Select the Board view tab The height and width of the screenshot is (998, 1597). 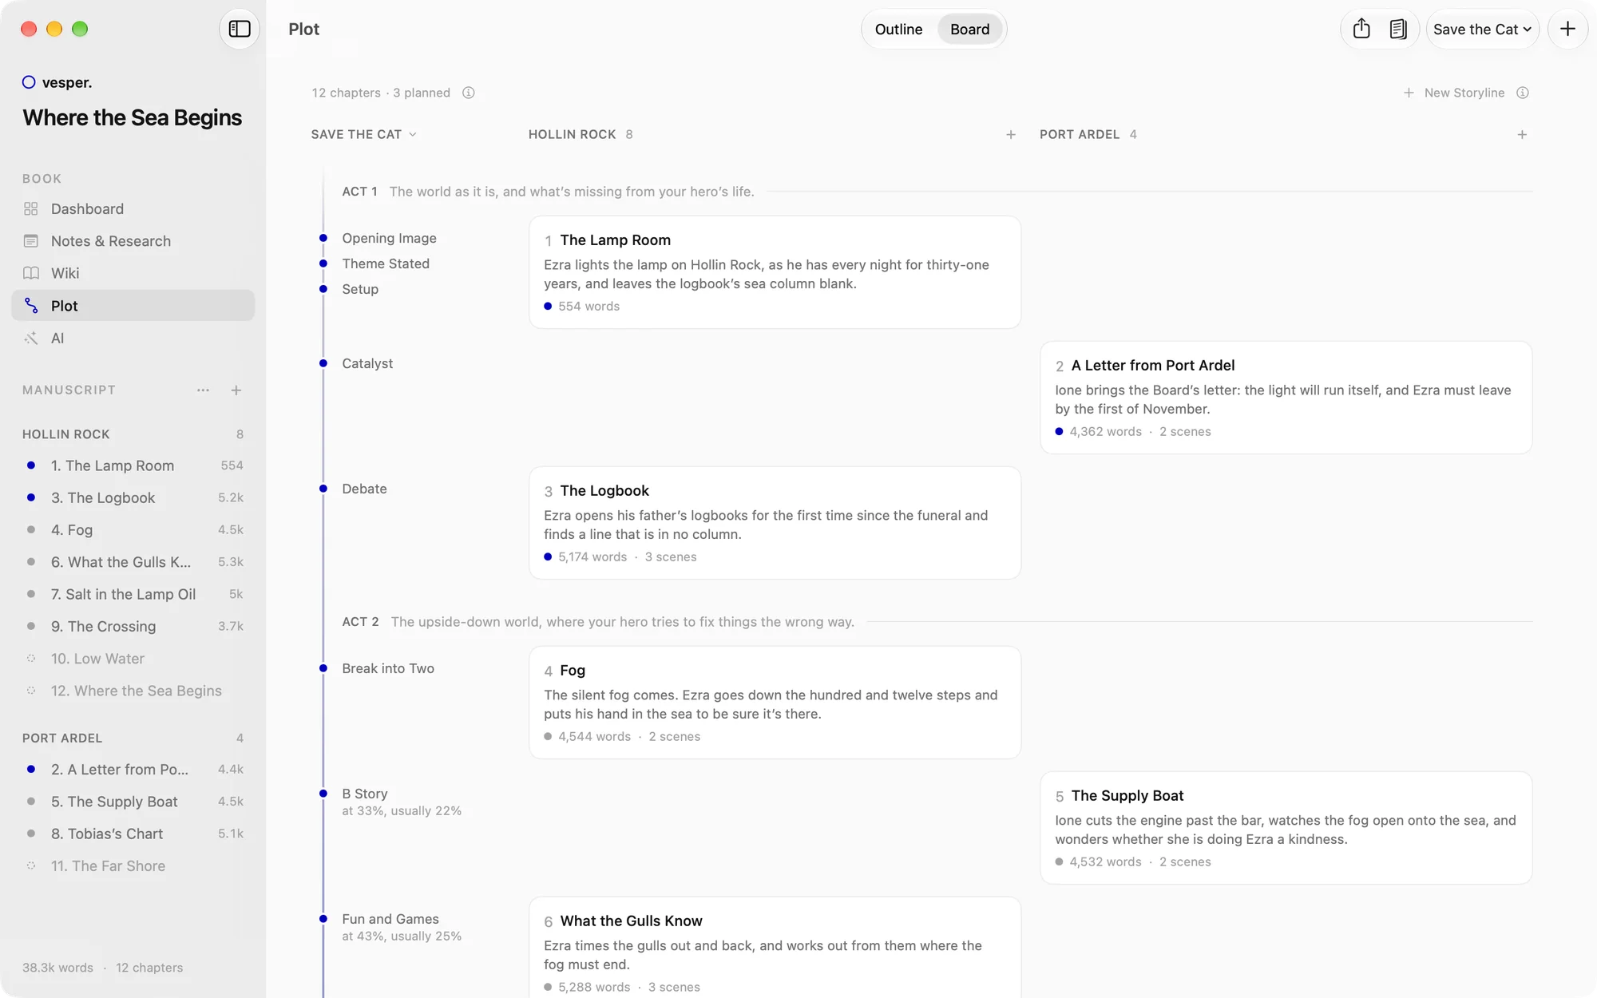tap(969, 30)
